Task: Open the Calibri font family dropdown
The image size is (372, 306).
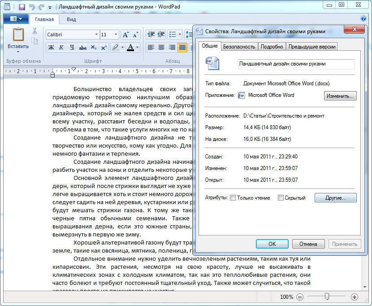Action: (x=96, y=35)
